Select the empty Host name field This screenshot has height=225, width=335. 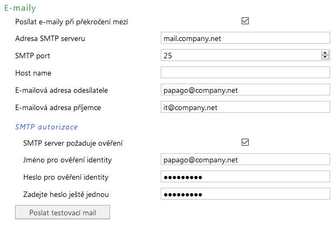point(245,72)
